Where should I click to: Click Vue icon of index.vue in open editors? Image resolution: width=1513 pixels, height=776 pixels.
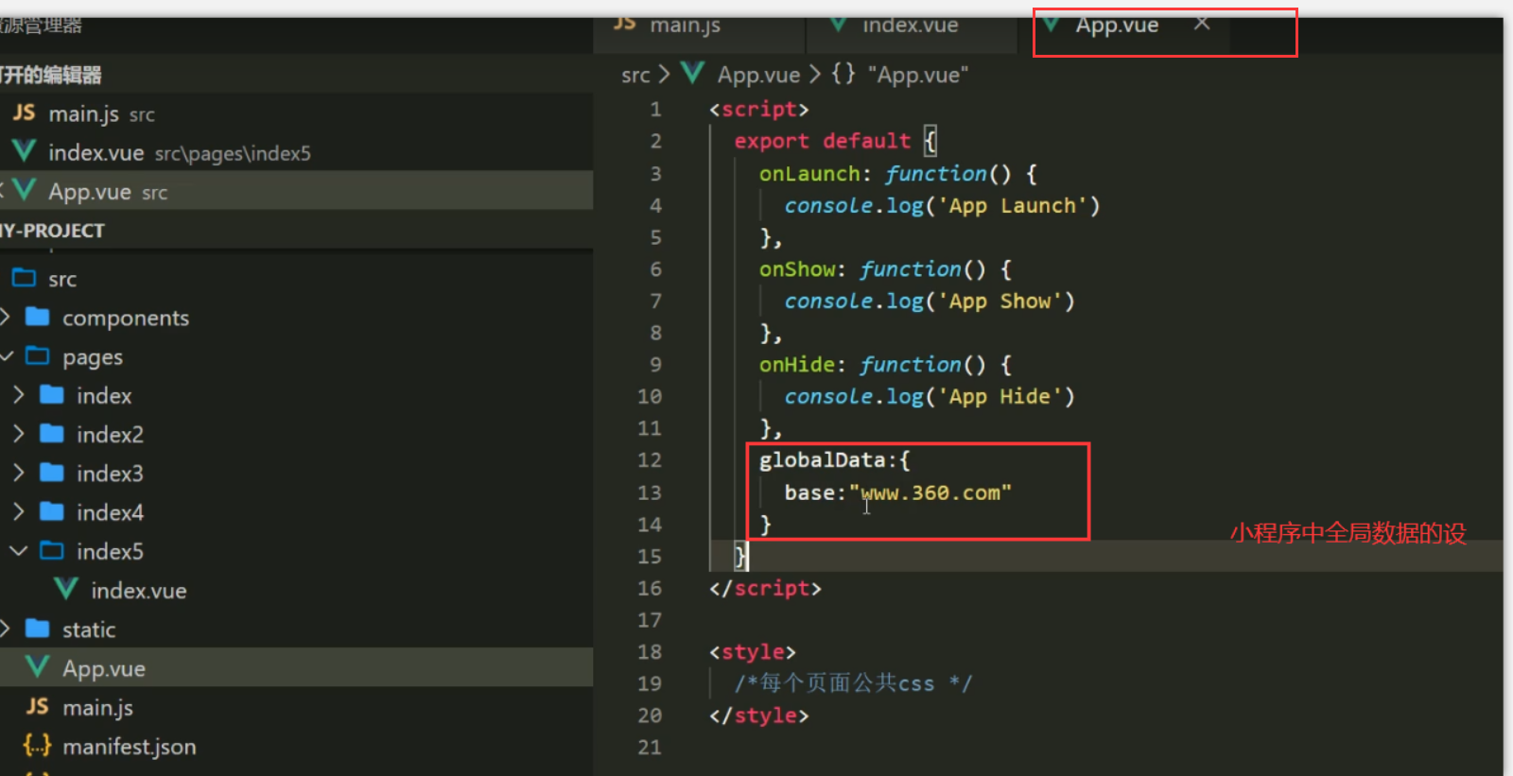coord(25,151)
